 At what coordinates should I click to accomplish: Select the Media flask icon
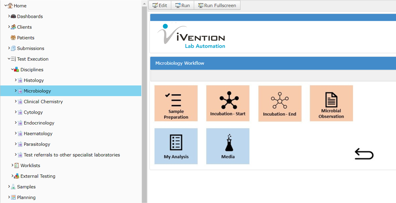pyautogui.click(x=228, y=146)
